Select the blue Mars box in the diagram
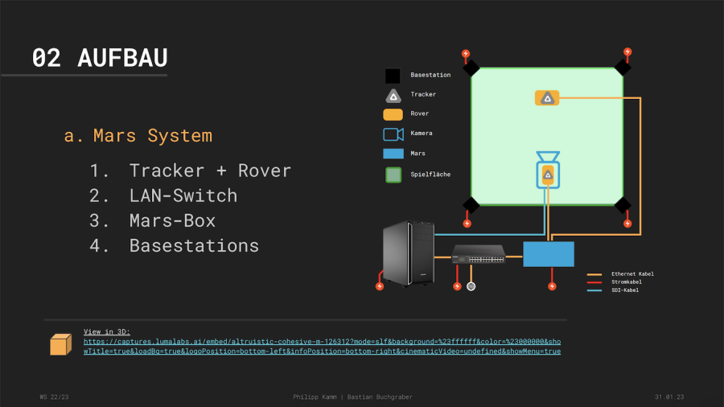Viewport: 724px width, 407px height. 549,254
